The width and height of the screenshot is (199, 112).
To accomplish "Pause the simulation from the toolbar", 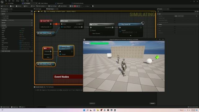I will pyautogui.click(x=71, y=6).
